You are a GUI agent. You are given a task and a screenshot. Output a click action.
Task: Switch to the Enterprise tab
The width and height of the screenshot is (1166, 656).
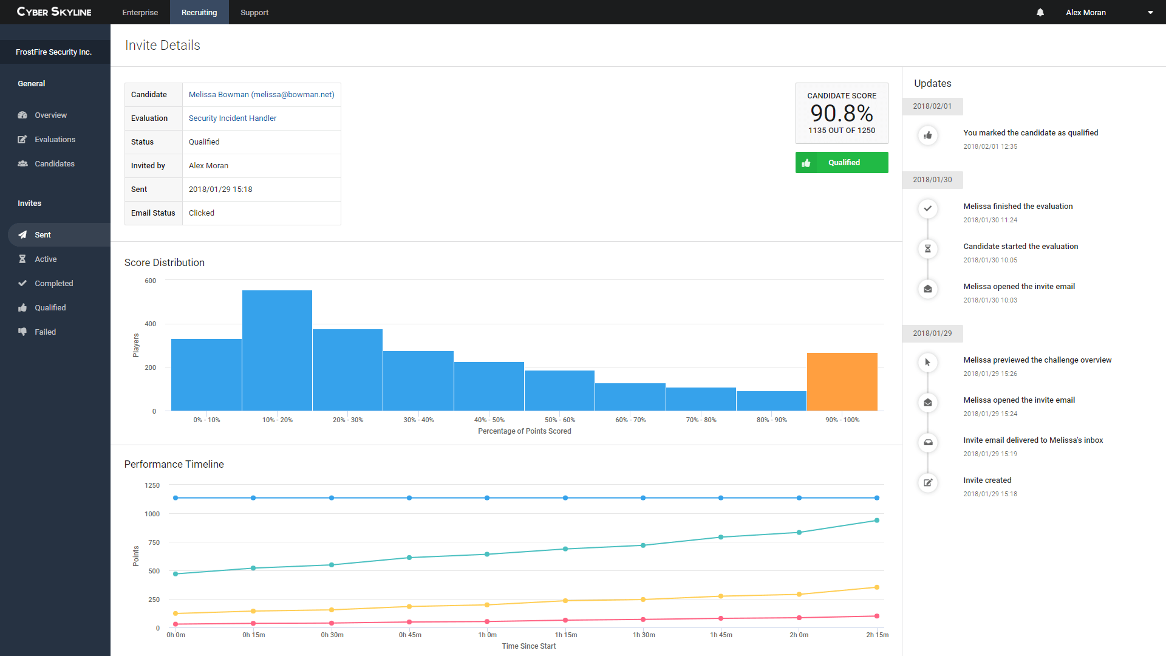140,12
